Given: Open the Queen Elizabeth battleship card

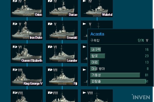Looking at the screenshot, I should (27, 53).
